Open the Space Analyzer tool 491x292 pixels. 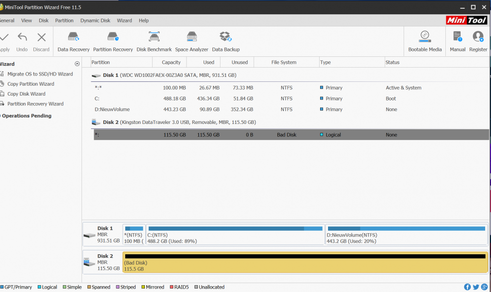[191, 42]
